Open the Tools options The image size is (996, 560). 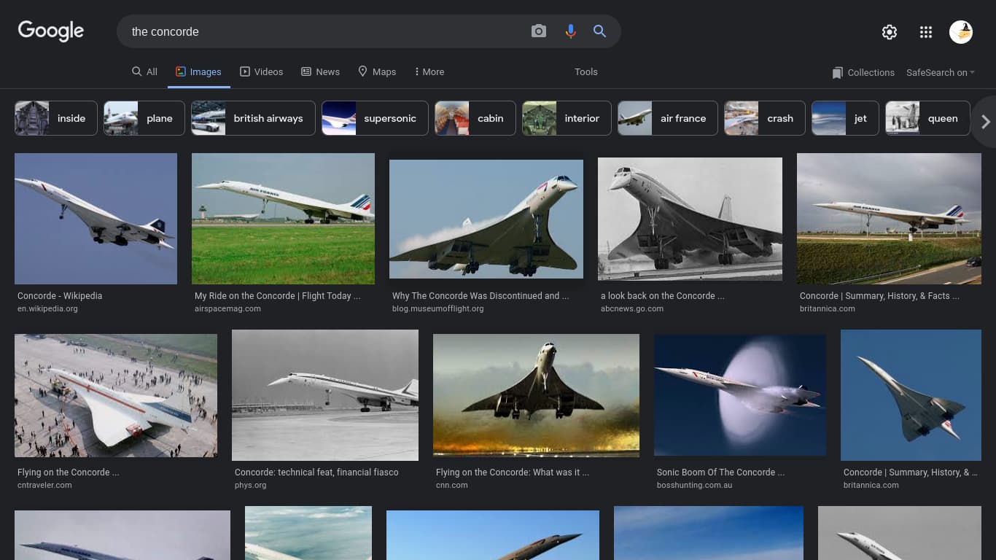click(x=585, y=71)
